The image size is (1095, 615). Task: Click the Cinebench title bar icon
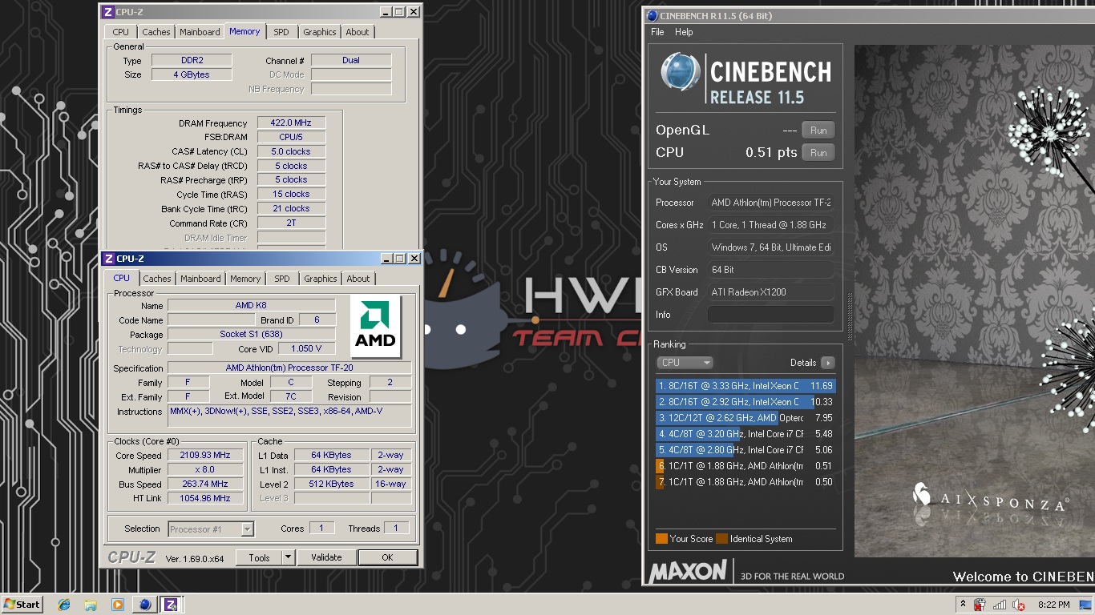click(x=652, y=16)
